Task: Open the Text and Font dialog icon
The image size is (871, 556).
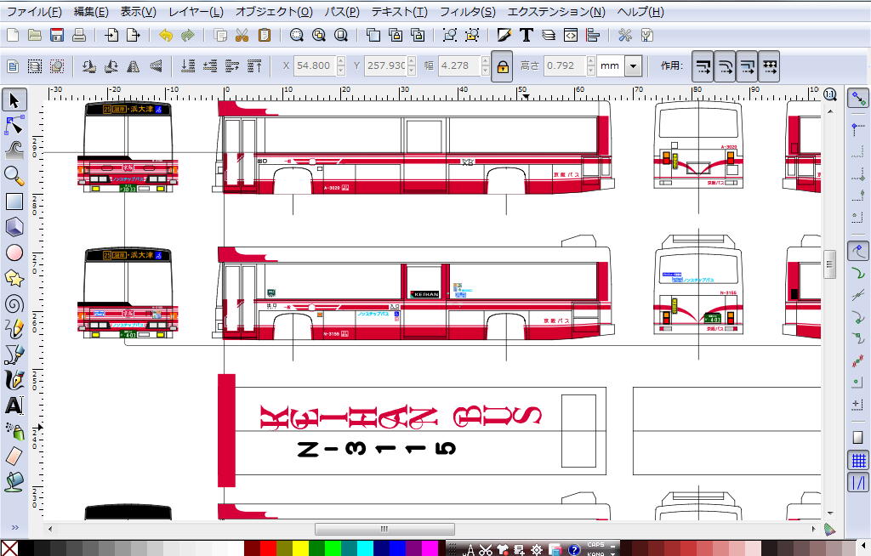Action: 526,36
